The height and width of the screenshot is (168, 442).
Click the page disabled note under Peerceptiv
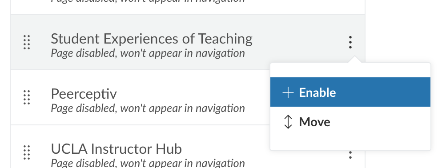pos(148,108)
